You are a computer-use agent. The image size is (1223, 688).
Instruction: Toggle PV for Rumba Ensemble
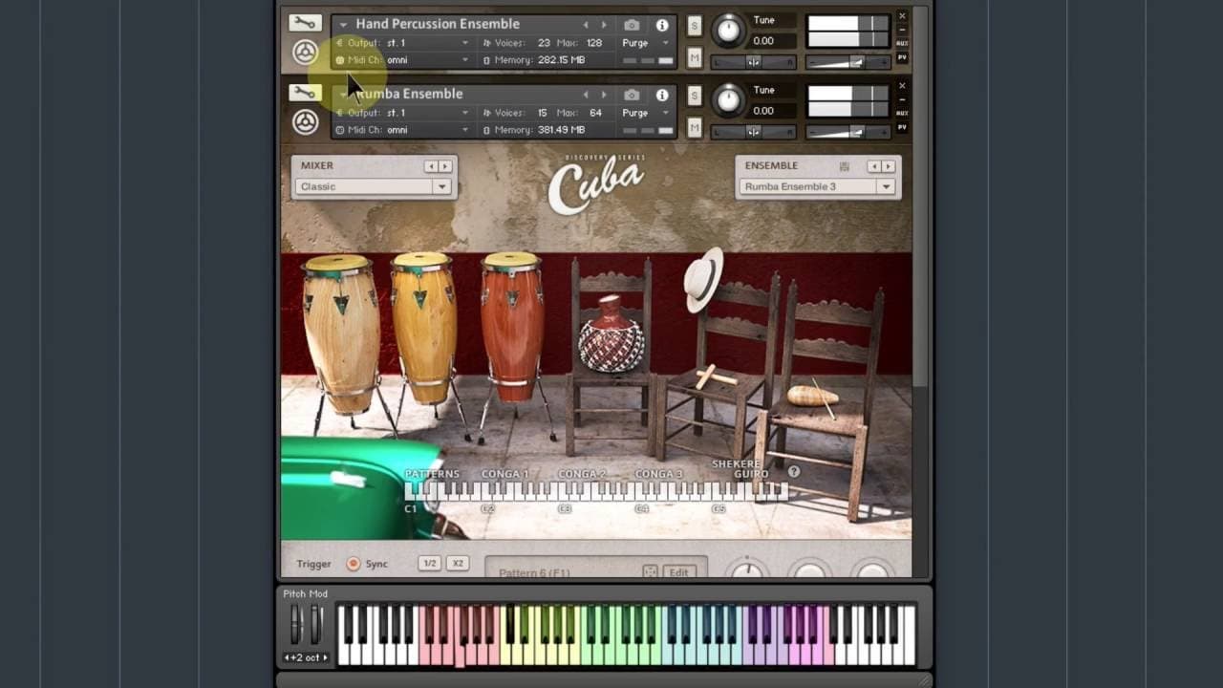pos(902,127)
